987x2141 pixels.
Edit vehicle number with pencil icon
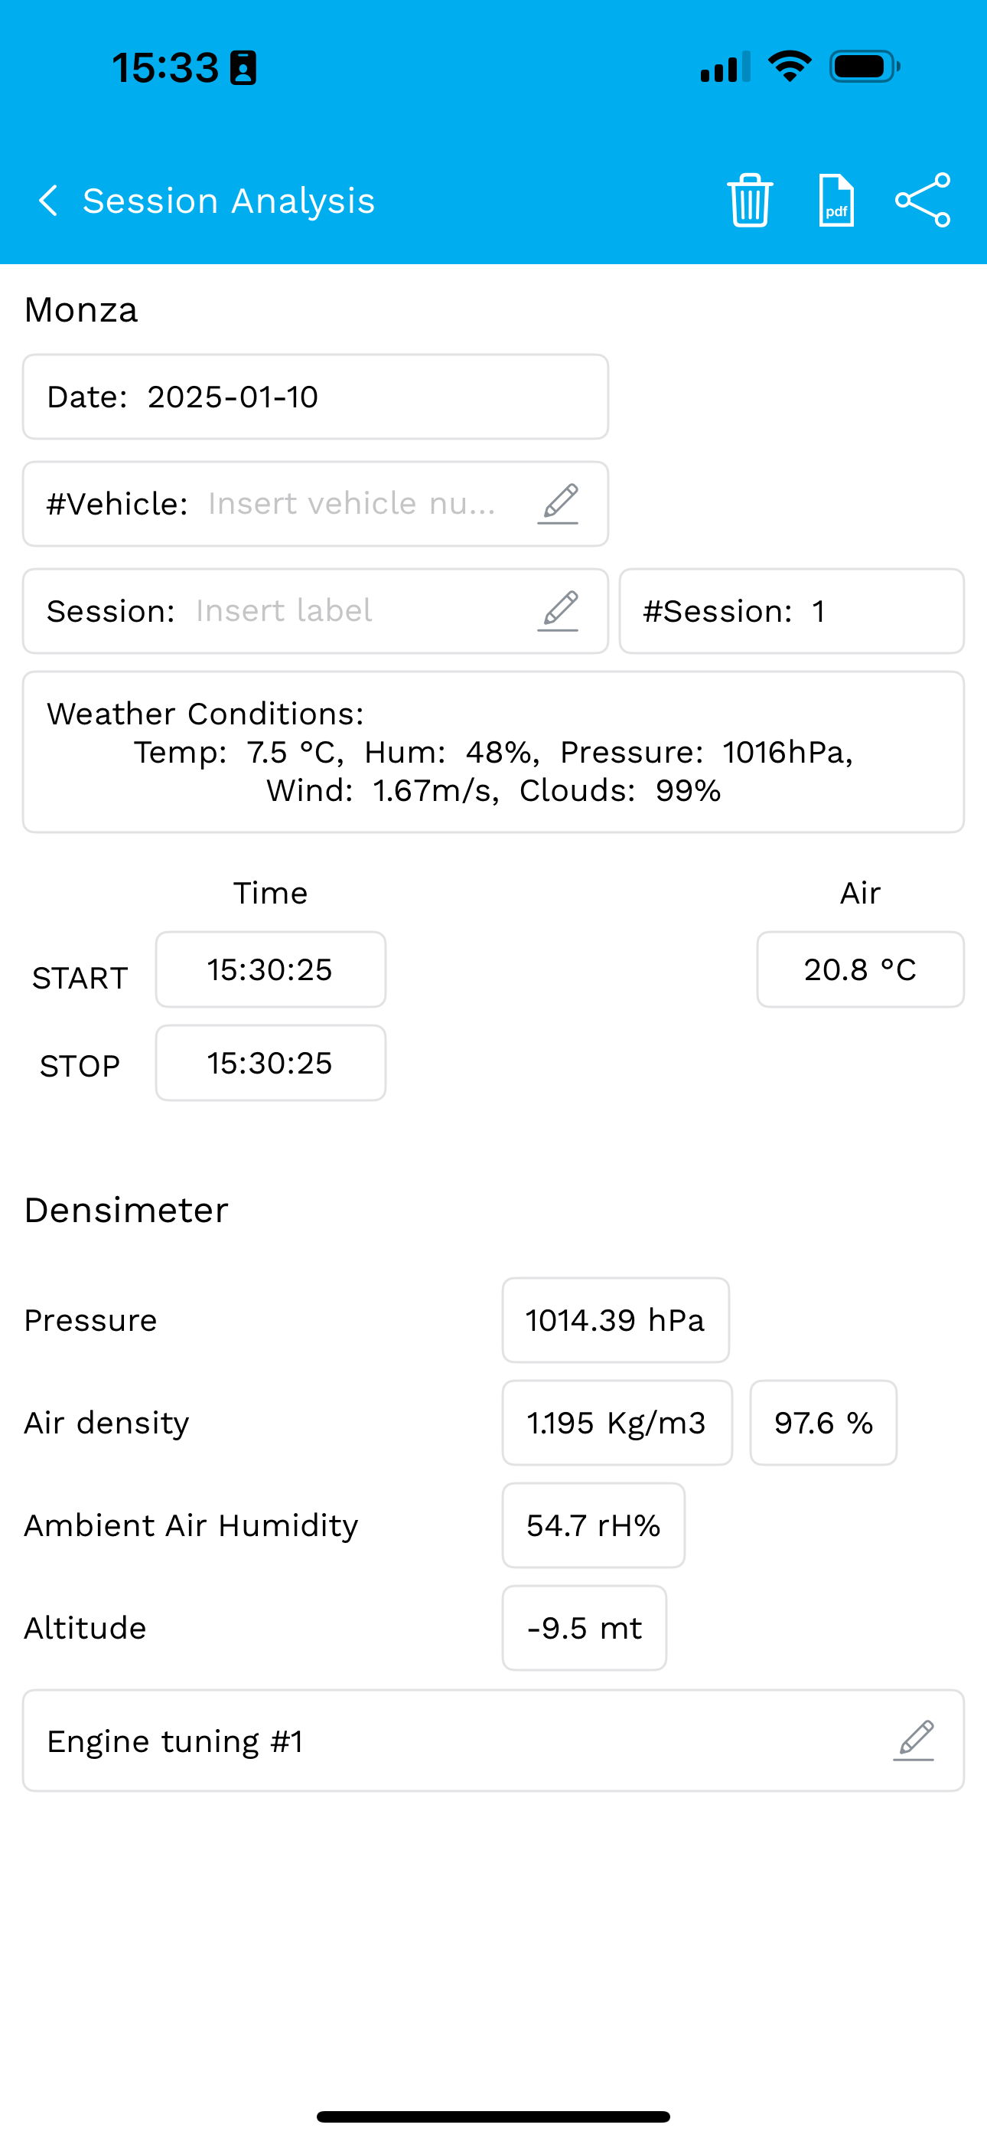click(x=559, y=504)
